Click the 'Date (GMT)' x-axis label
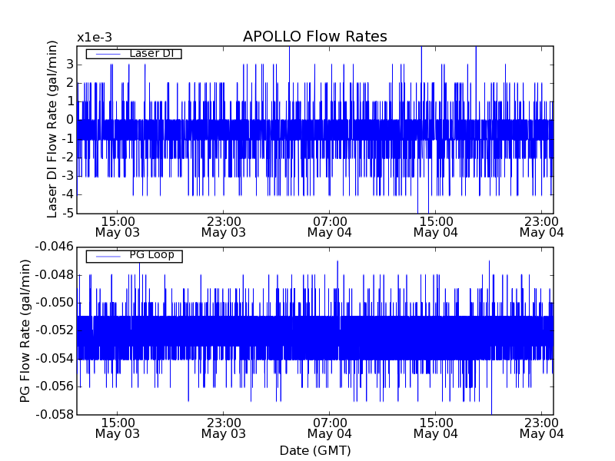Image resolution: width=615 pixels, height=461 pixels. click(314, 450)
